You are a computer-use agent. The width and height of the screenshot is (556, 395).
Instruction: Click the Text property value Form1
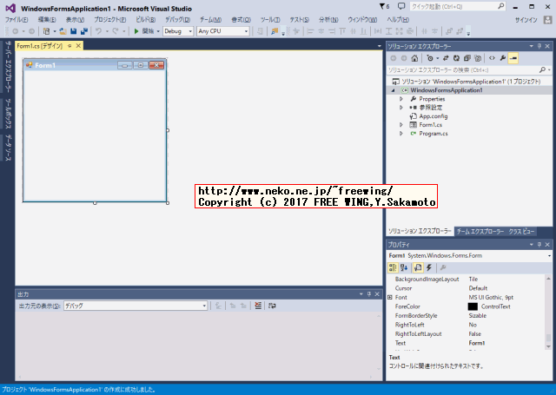[x=477, y=343]
